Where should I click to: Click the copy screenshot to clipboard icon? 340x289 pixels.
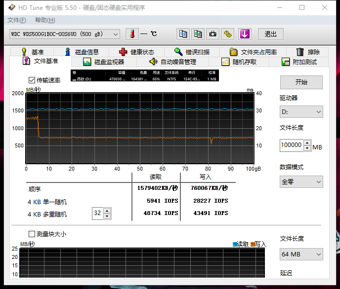point(198,34)
